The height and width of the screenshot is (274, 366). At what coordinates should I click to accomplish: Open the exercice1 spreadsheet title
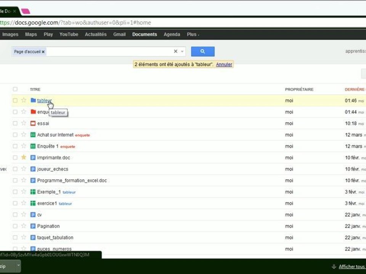click(x=47, y=203)
